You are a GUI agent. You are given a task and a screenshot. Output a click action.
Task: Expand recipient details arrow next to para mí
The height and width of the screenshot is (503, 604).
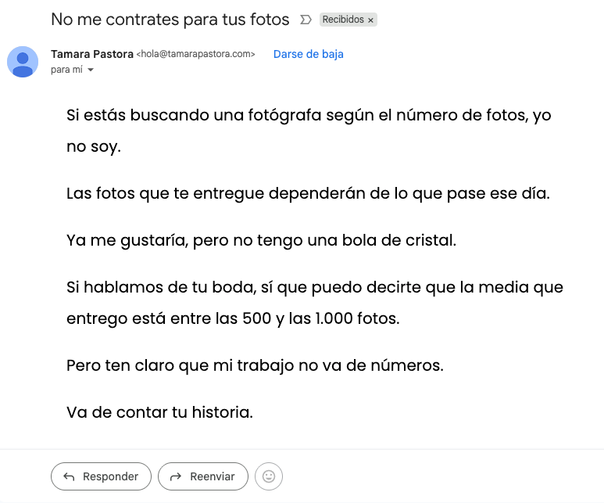click(91, 70)
